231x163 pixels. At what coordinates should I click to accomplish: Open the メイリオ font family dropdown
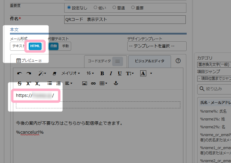[71, 73]
